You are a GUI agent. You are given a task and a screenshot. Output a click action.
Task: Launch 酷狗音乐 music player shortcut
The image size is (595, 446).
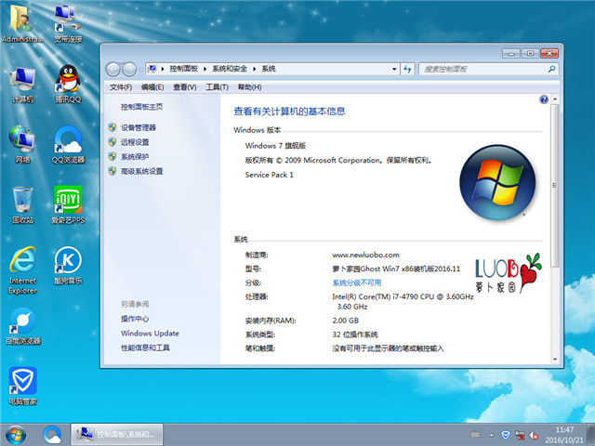[68, 266]
